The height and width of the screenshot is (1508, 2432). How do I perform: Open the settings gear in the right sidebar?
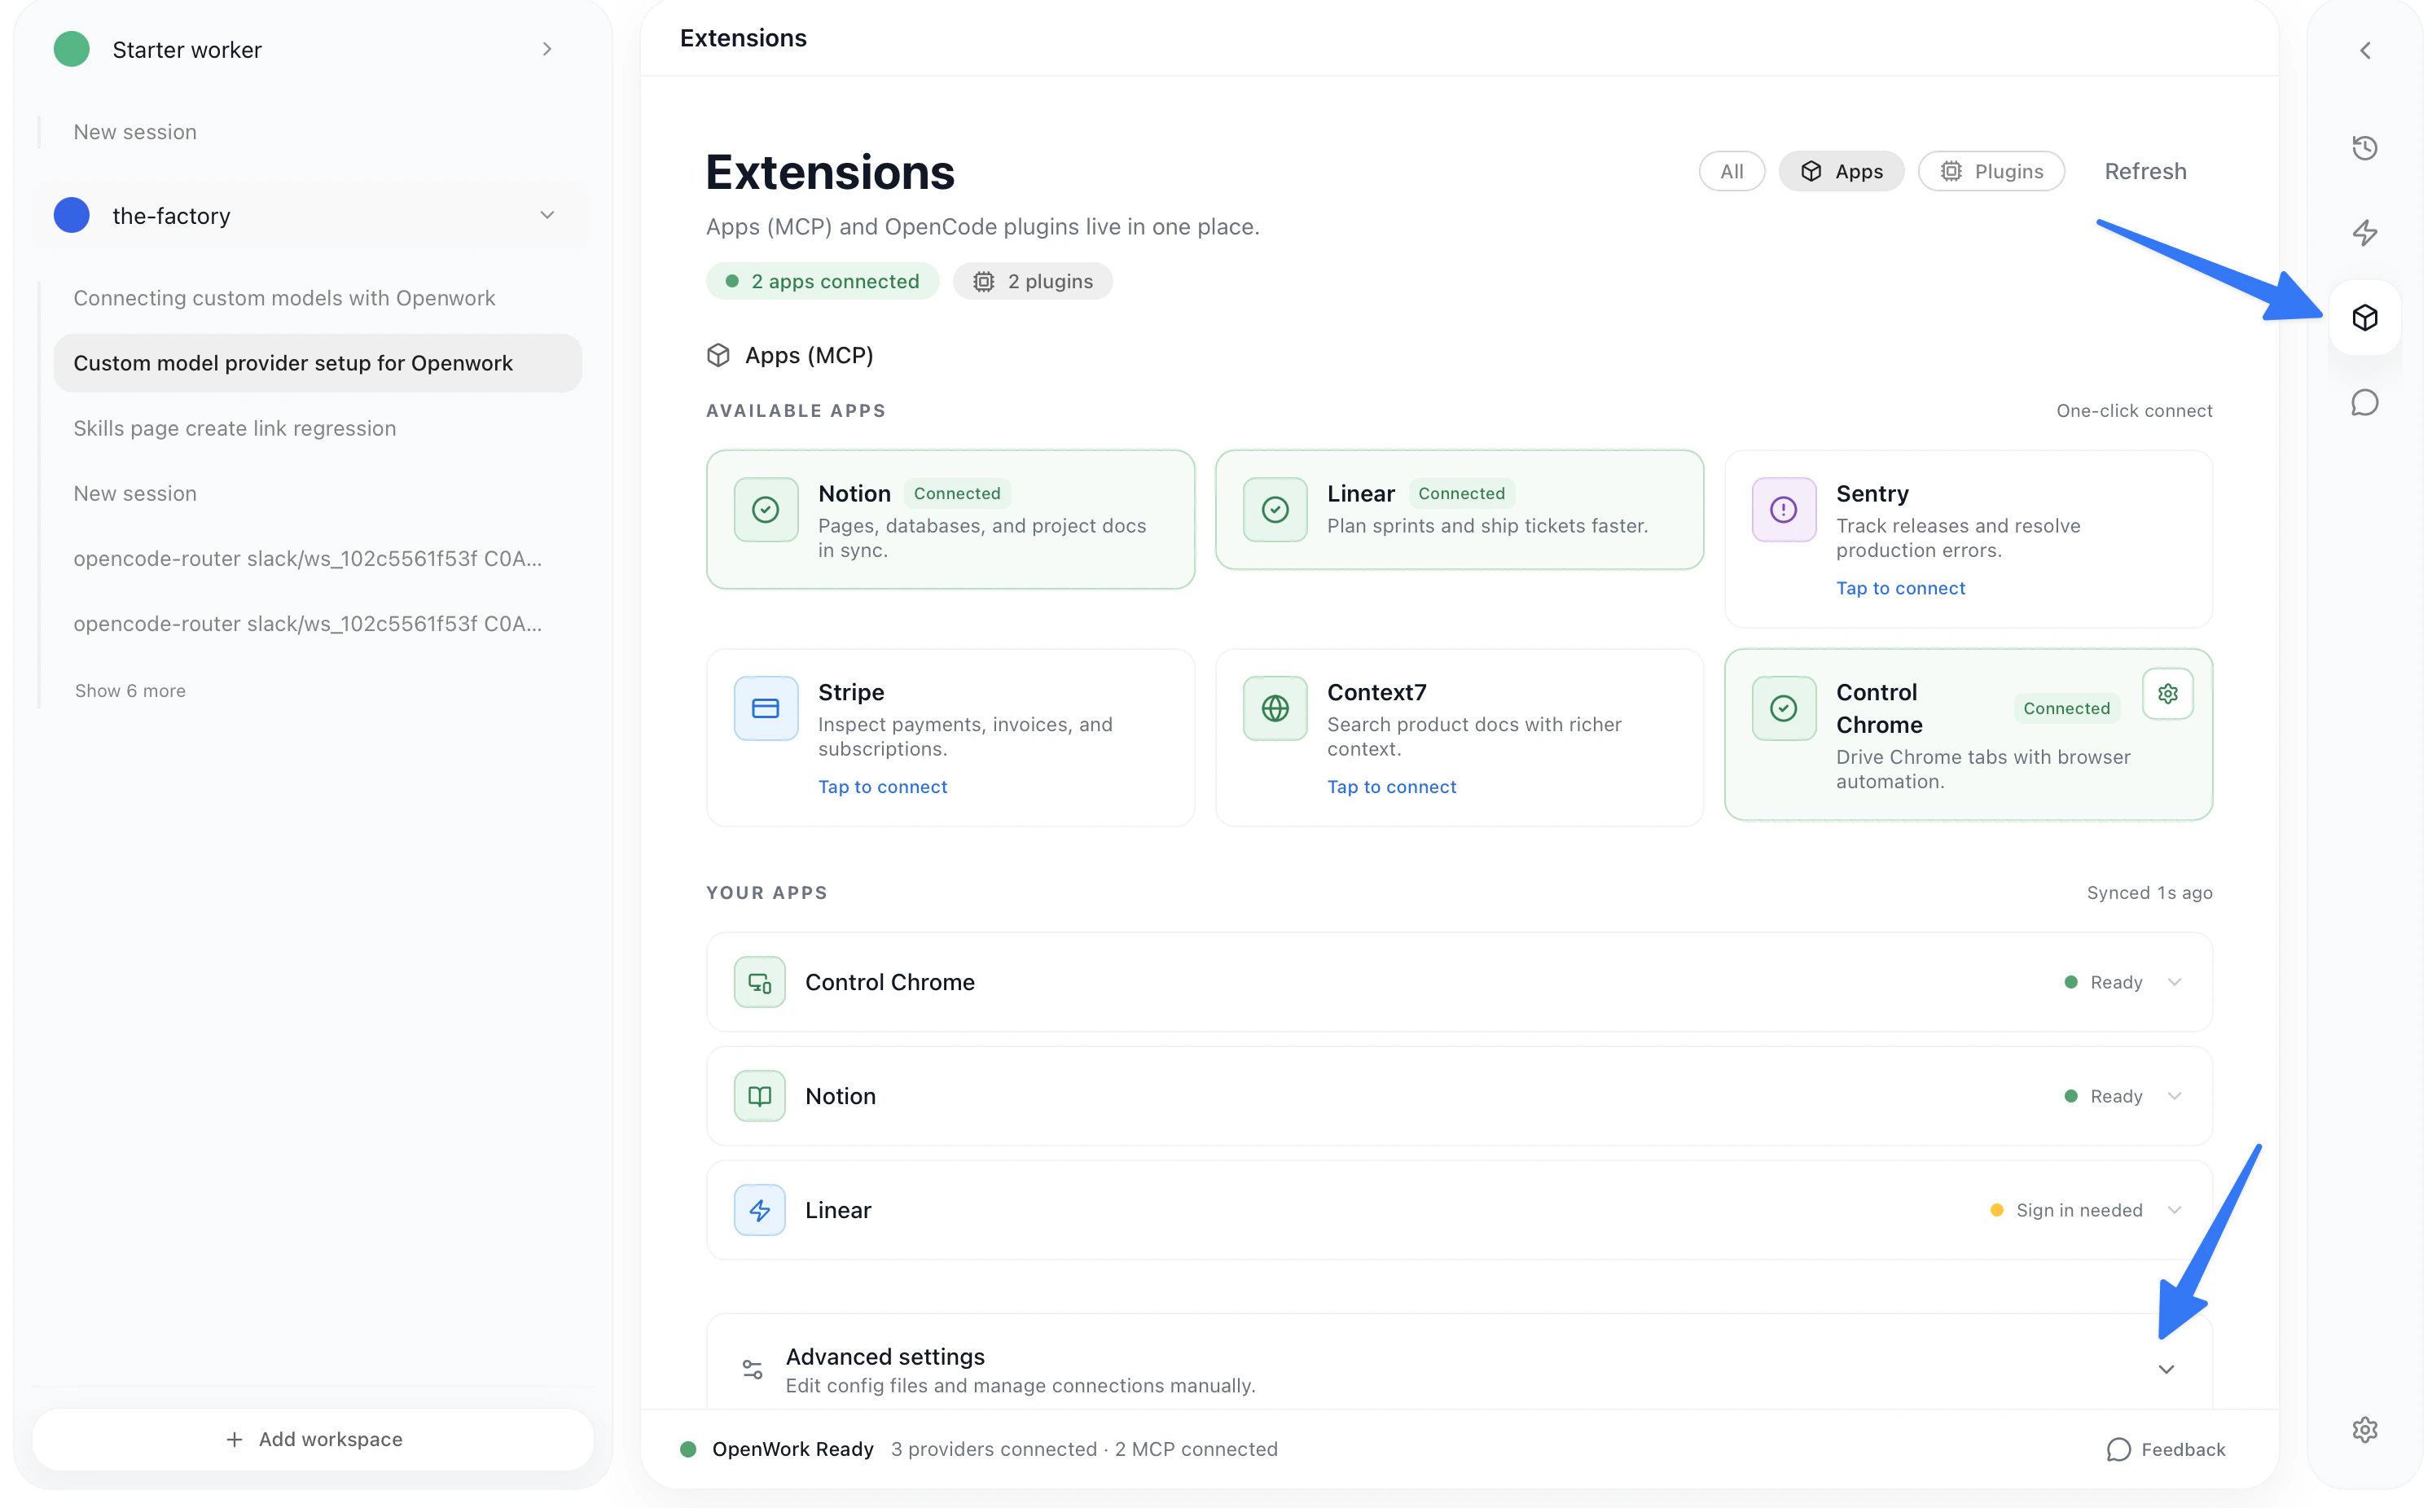click(x=2364, y=1429)
